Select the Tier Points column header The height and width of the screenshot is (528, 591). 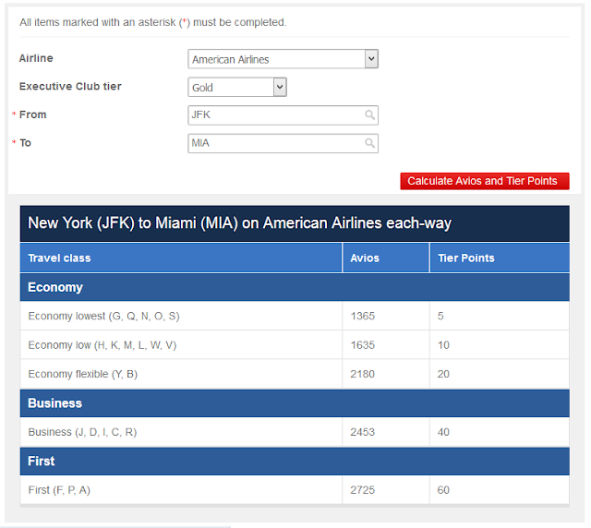click(500, 258)
